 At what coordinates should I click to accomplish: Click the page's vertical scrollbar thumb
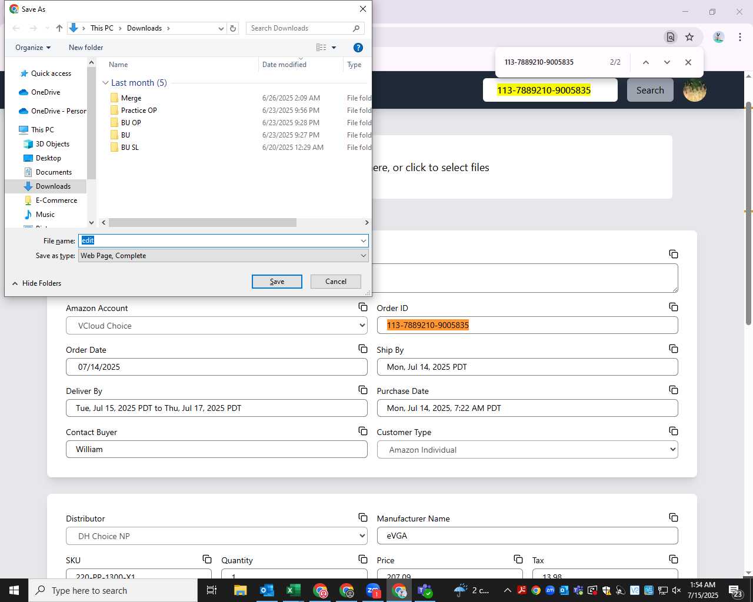(748, 214)
